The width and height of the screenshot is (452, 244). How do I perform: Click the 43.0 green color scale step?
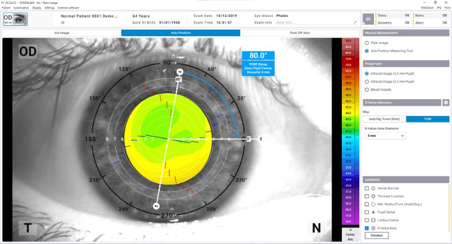(x=348, y=119)
